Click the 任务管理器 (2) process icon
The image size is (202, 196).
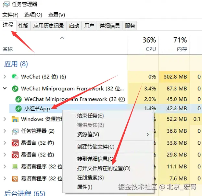pos(15,131)
